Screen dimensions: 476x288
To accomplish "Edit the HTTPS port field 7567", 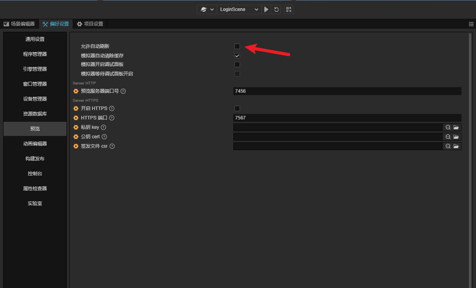I will click(347, 118).
